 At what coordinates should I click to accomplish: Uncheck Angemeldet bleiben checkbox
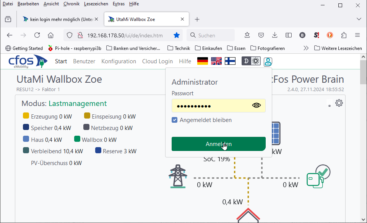tap(175, 120)
